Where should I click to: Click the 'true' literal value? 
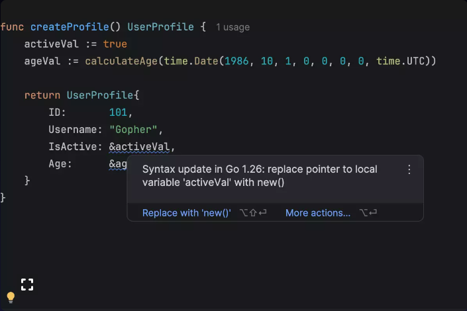click(115, 44)
